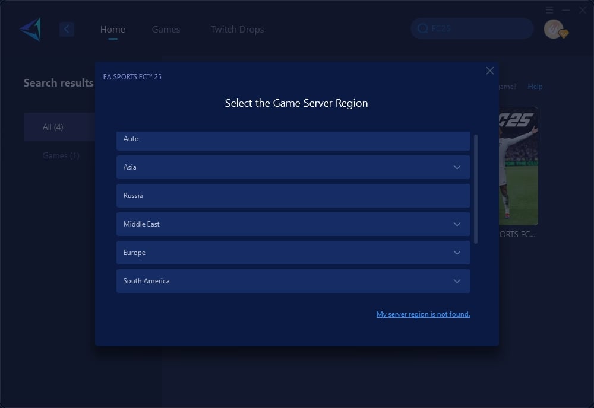
Task: Select the Auto server region
Action: (293, 141)
